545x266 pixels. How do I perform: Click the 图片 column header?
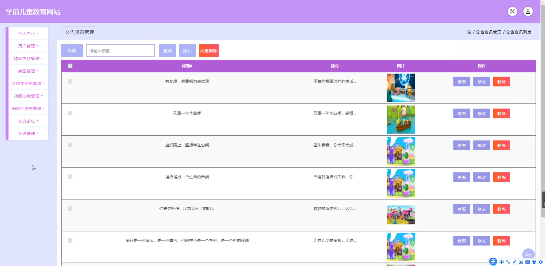pyautogui.click(x=401, y=66)
